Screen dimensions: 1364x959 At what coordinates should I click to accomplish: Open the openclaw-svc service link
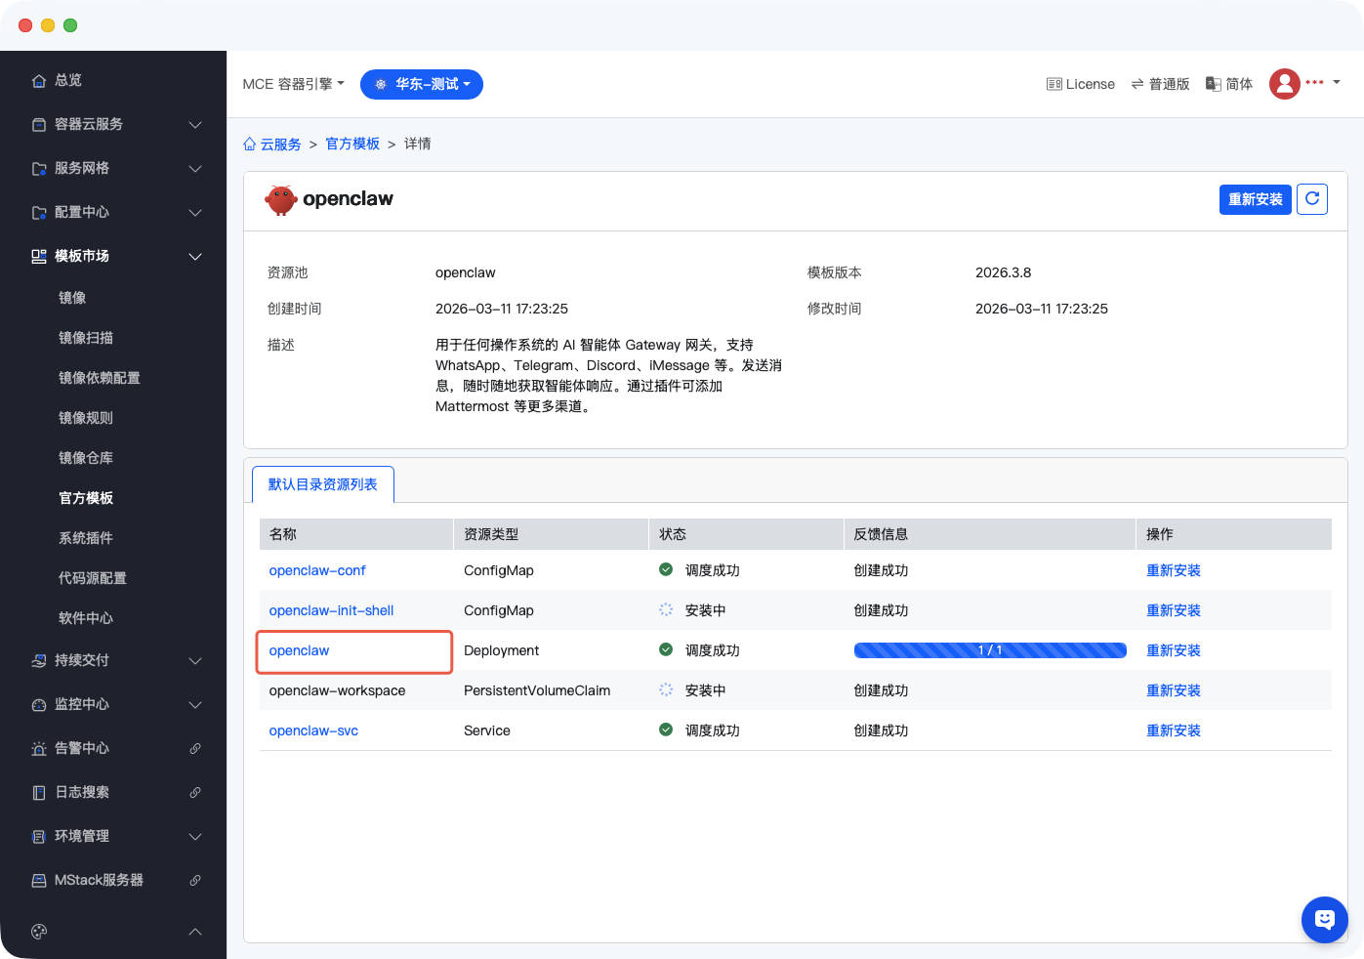click(x=313, y=730)
